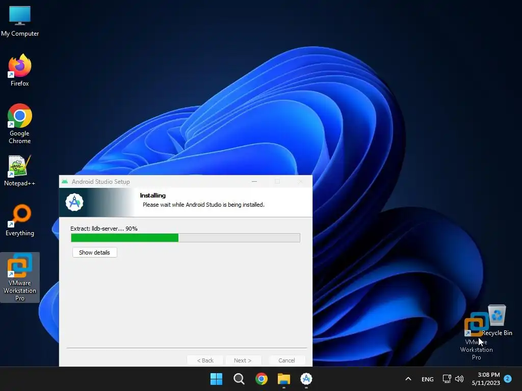Click the bold 'Installing' heading
522x391 pixels.
(x=153, y=195)
